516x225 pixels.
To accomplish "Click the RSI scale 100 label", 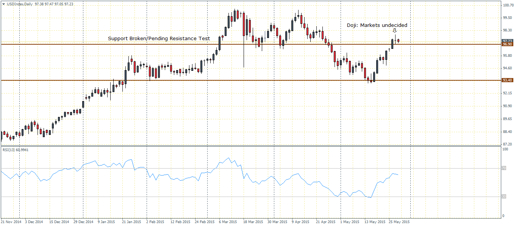I will [504, 150].
